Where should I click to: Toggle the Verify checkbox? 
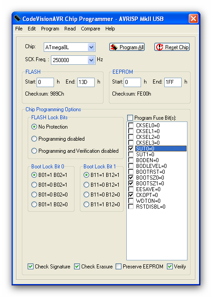click(170, 267)
